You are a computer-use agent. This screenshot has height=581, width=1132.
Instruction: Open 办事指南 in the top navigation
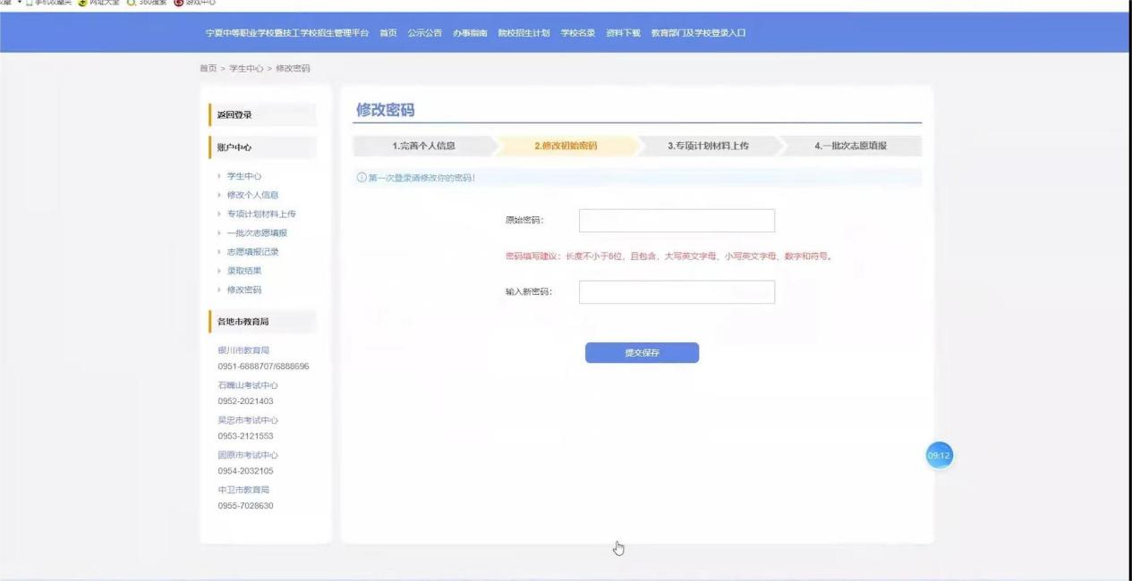470,33
